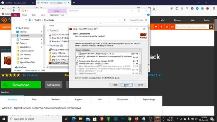
Task: Open Quick Access Toolbar customize dropdown
Action: (25, 11)
